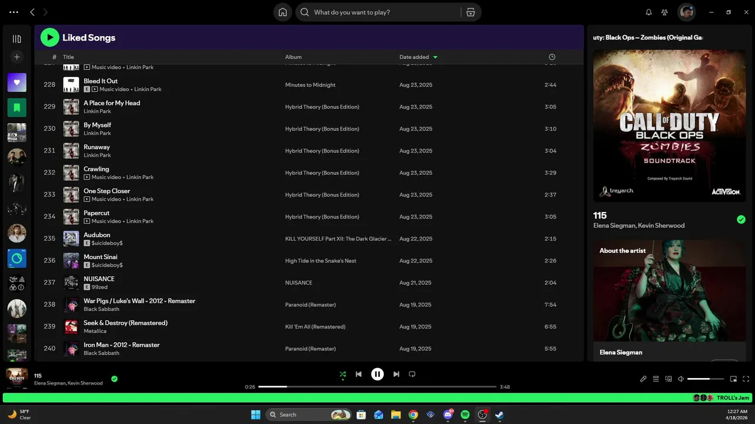Screen dimensions: 755x424
Task: Open the blue circle-logo playlist in sidebar
Action: pyautogui.click(x=17, y=259)
